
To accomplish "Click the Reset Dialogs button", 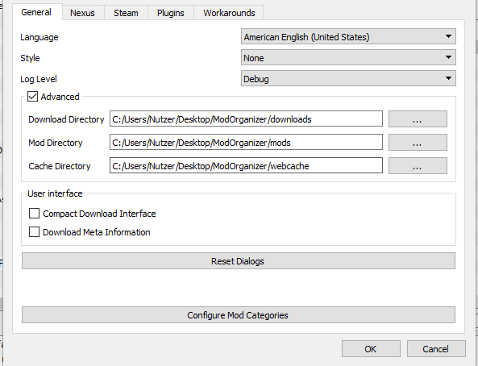I will point(239,261).
